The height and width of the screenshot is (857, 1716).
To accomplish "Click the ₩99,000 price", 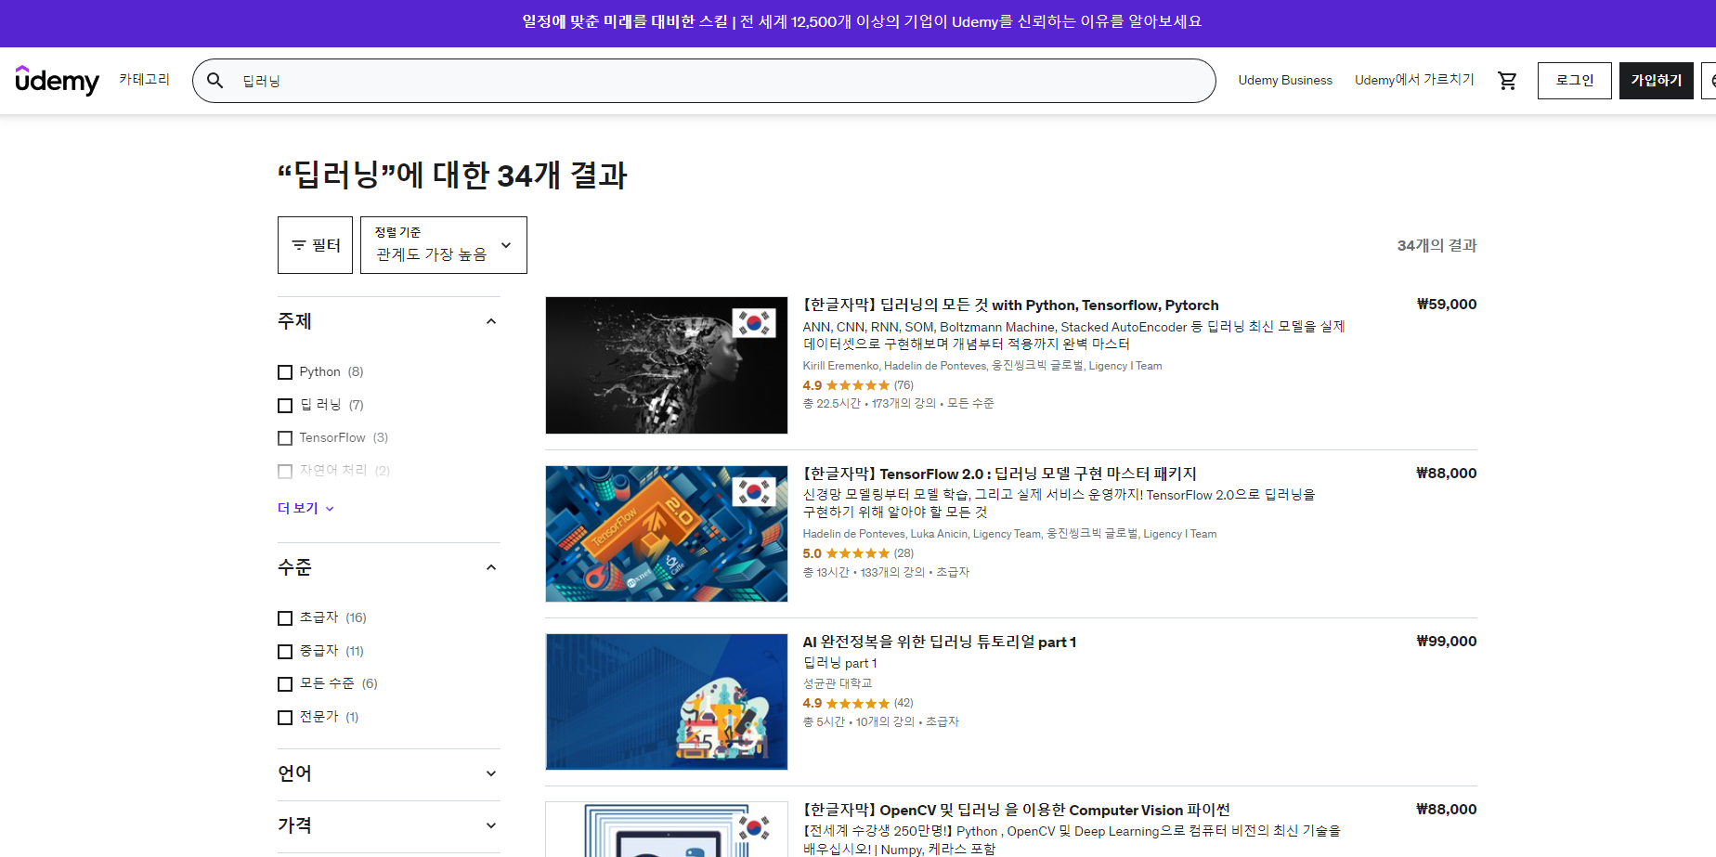I will coord(1447,642).
